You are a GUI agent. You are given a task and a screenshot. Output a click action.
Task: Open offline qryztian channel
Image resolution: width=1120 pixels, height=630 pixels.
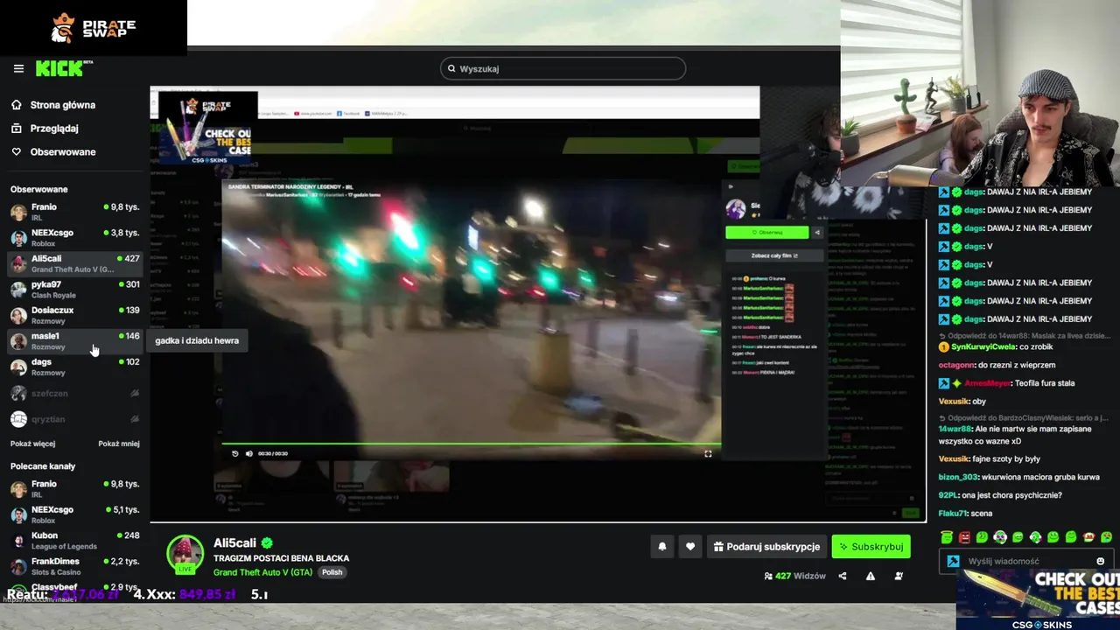click(74, 419)
